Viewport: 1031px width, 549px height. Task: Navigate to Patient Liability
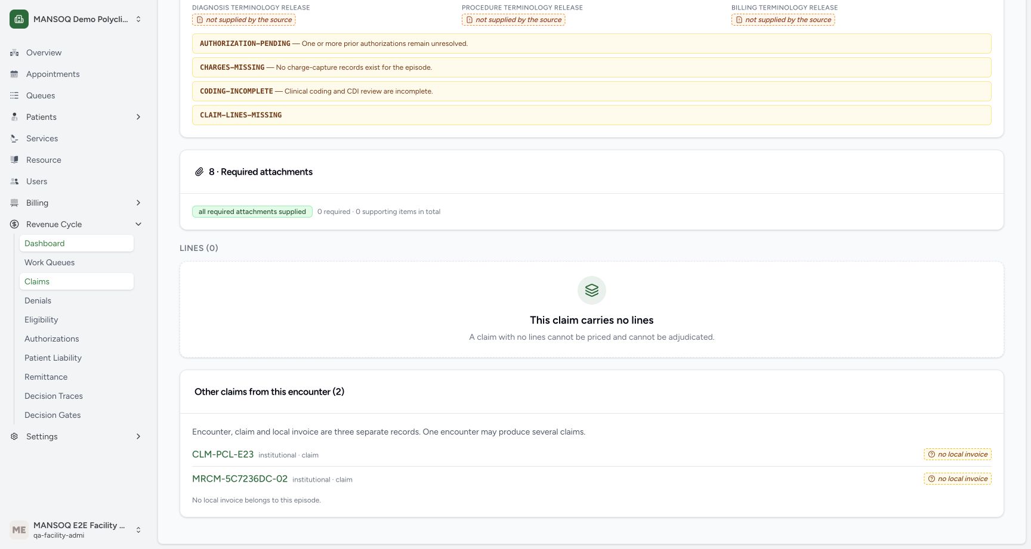76,358
